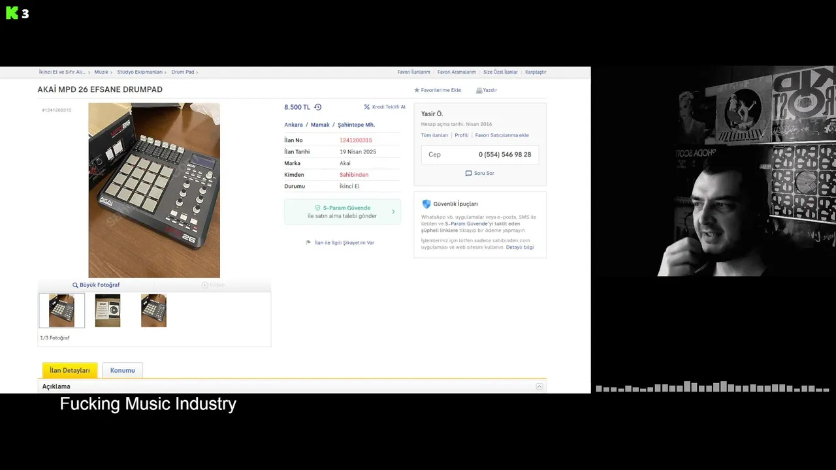This screenshot has width=836, height=470.
Task: Select second thumbnail showing the box
Action: (108, 310)
